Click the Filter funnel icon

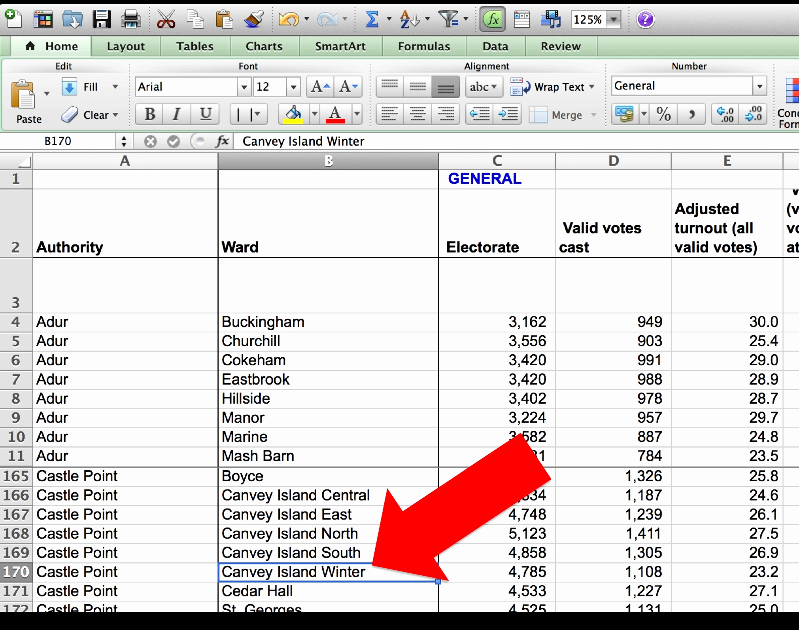449,19
